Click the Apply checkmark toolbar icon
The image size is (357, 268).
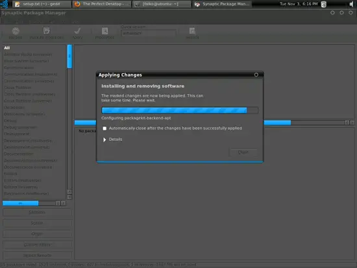click(77, 30)
